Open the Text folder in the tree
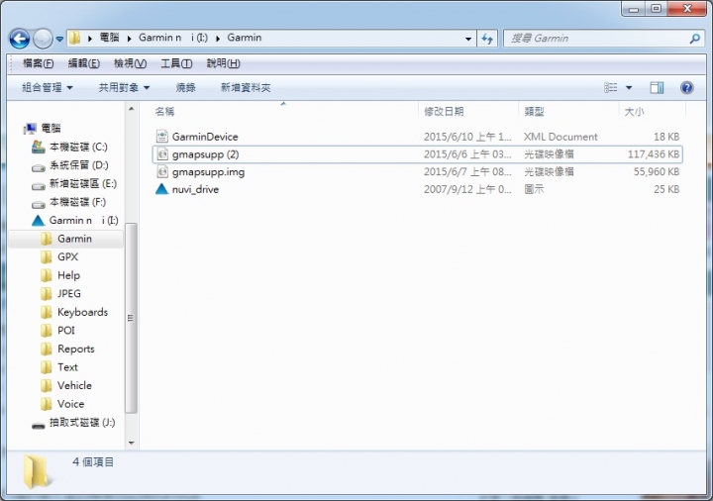 [x=67, y=367]
